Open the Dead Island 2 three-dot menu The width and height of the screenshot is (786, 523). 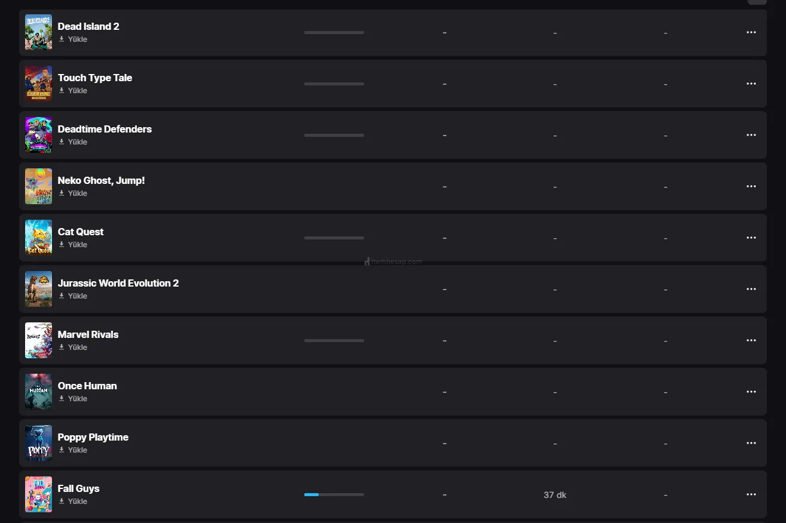[751, 32]
